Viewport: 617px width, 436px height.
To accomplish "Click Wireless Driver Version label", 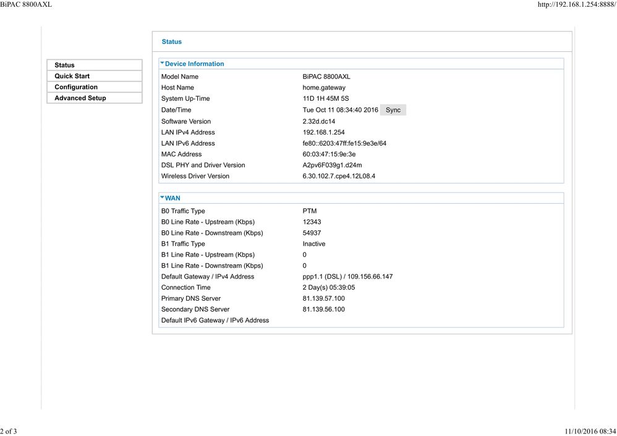I will tap(195, 176).
